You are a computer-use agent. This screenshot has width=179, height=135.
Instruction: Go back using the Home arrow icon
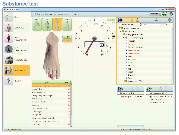point(9,17)
